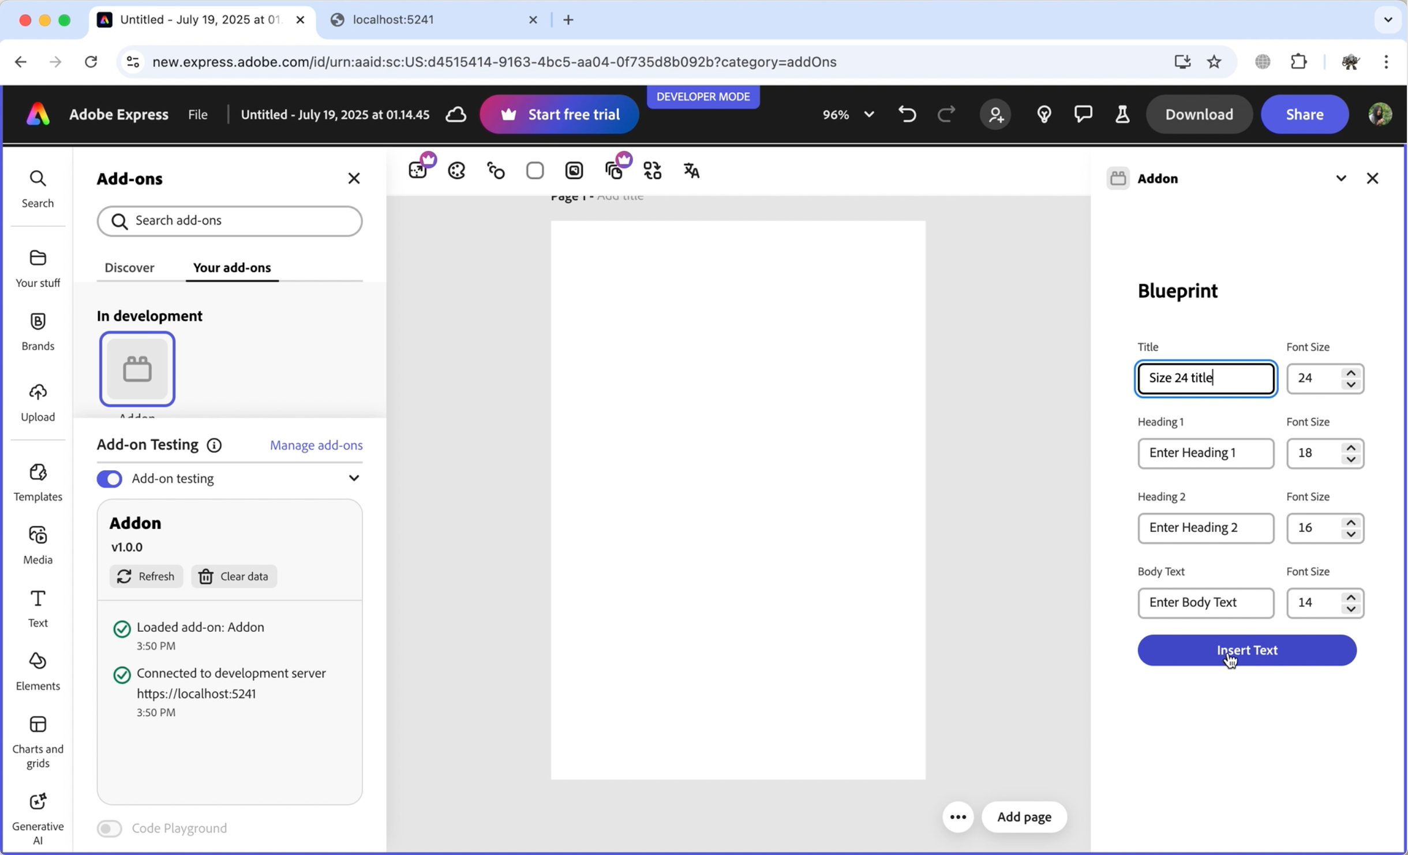
Task: Open the color theme palette icon
Action: pyautogui.click(x=456, y=171)
